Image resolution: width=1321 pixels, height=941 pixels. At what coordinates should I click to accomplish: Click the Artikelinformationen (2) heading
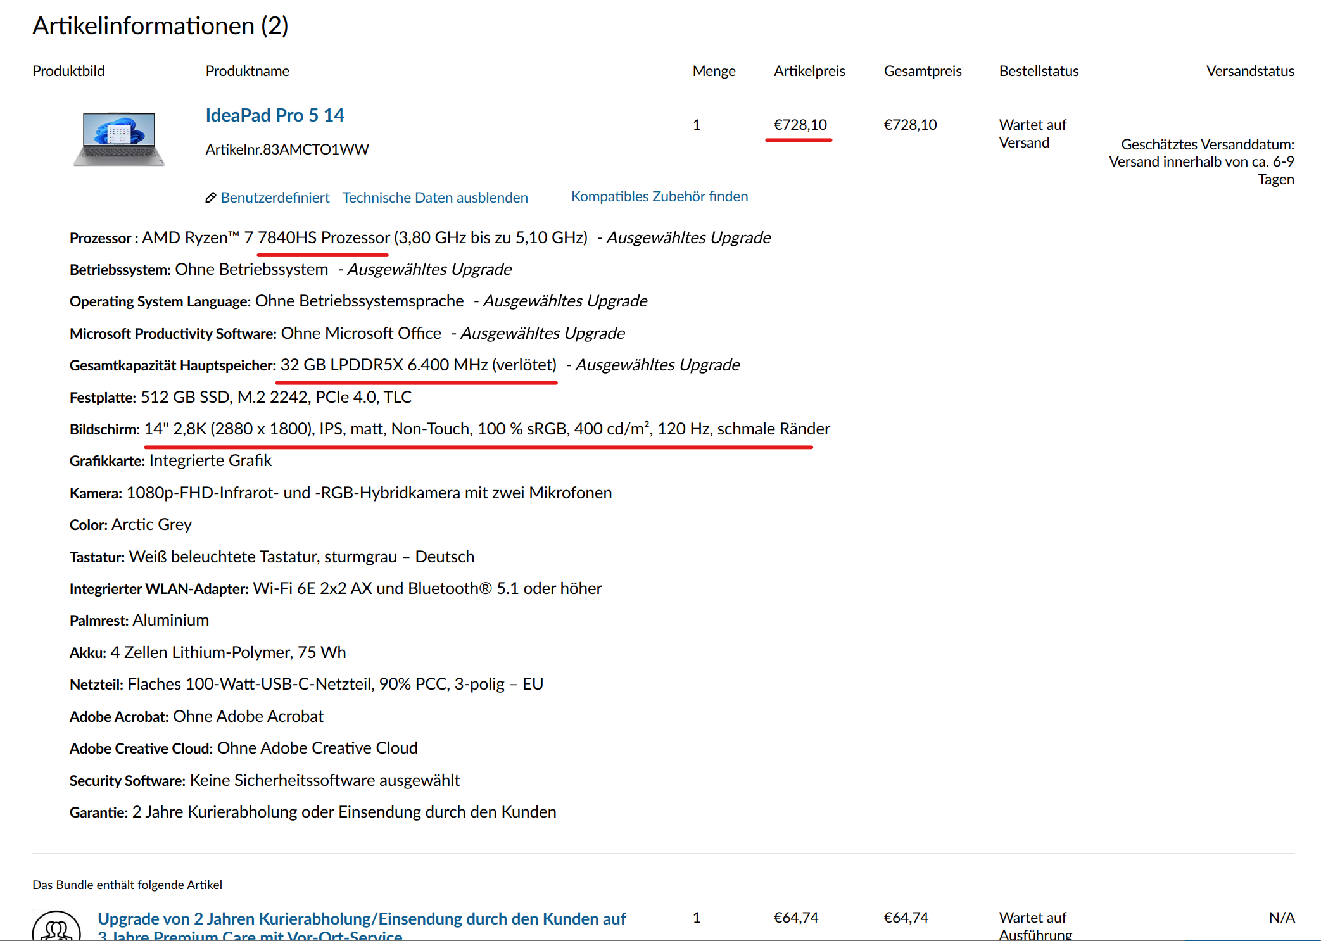point(160,26)
